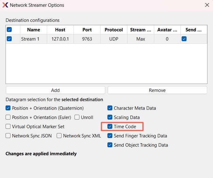Uncheck Character Meta Data
Viewport: 213px width, 178px height.
pyautogui.click(x=110, y=108)
